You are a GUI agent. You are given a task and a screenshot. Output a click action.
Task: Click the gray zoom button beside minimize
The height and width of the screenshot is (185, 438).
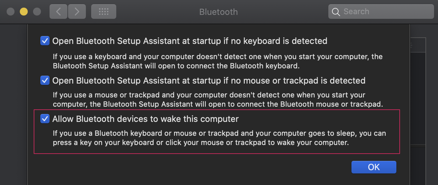tap(37, 12)
